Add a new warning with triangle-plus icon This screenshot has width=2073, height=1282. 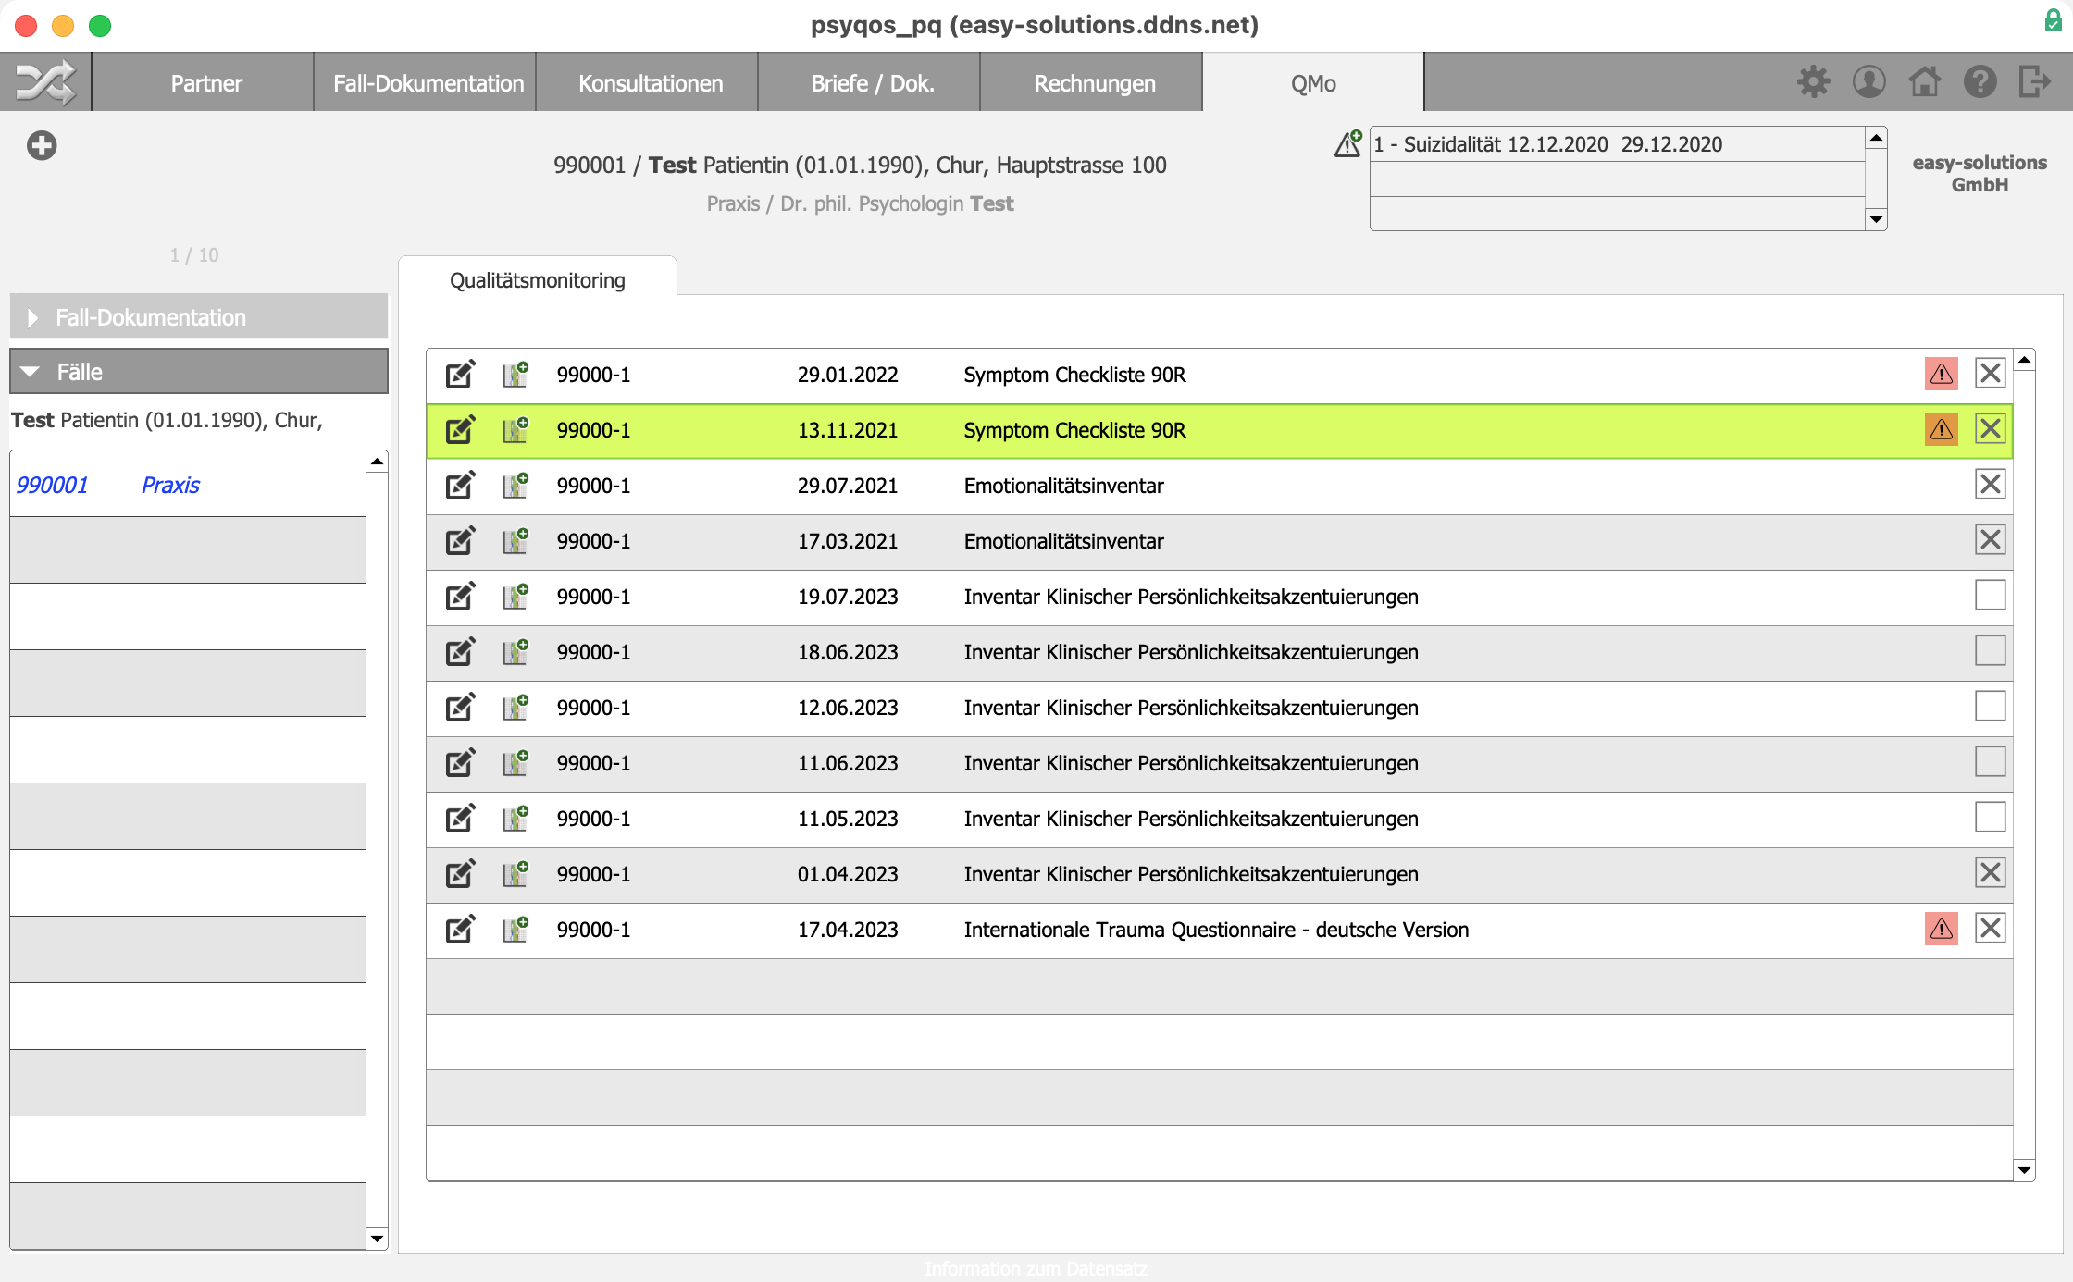1347,143
